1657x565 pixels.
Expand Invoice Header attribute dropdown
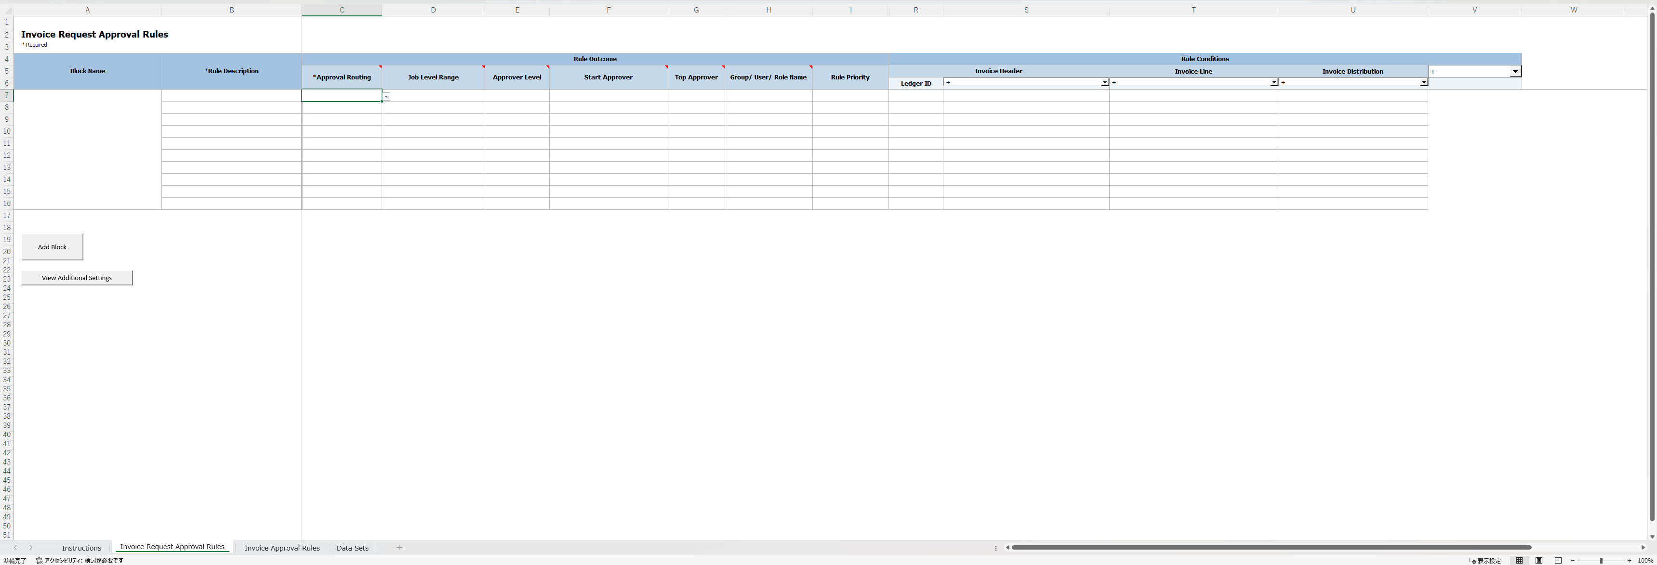(x=1104, y=82)
